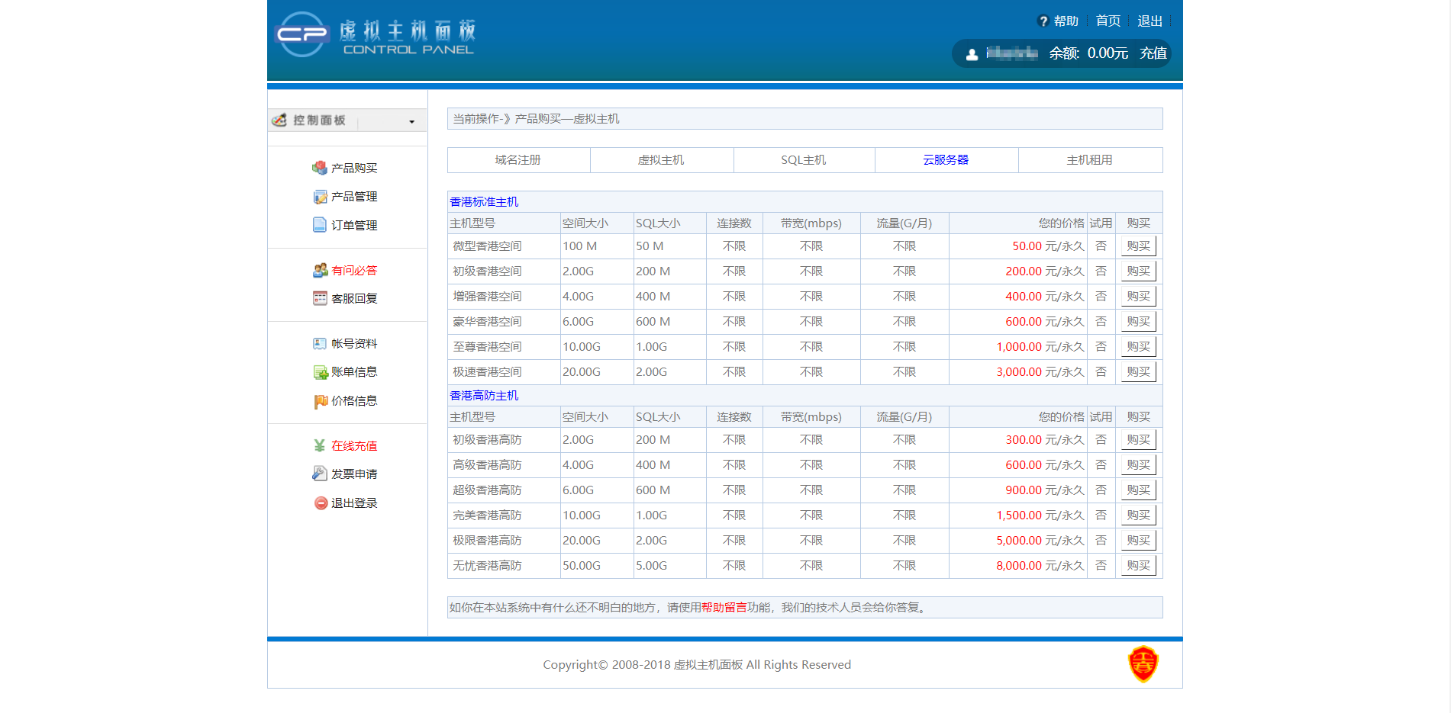The image size is (1451, 713).
Task: Click 帮助 in the top bar
Action: coord(1066,21)
